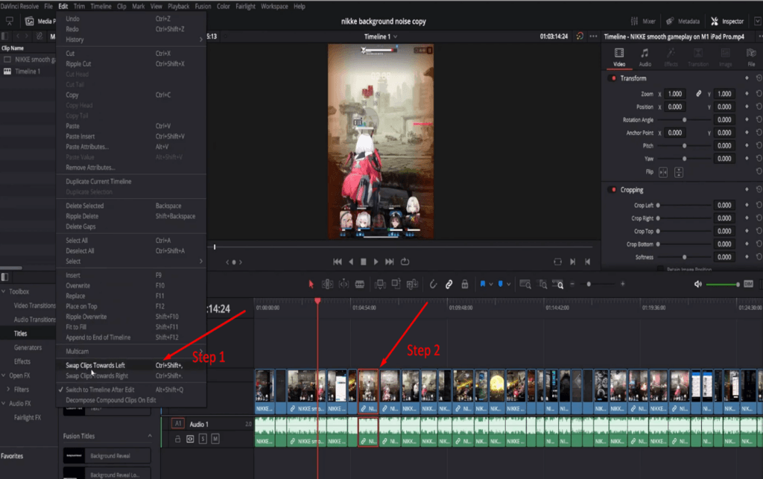Collapse the Open FX tree
Viewport: 763px width, 479px height.
(x=4, y=375)
